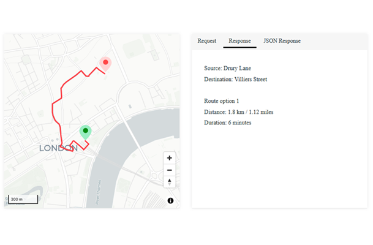Click the 300 m scale bar
Image resolution: width=373 pixels, height=245 pixels.
click(23, 200)
